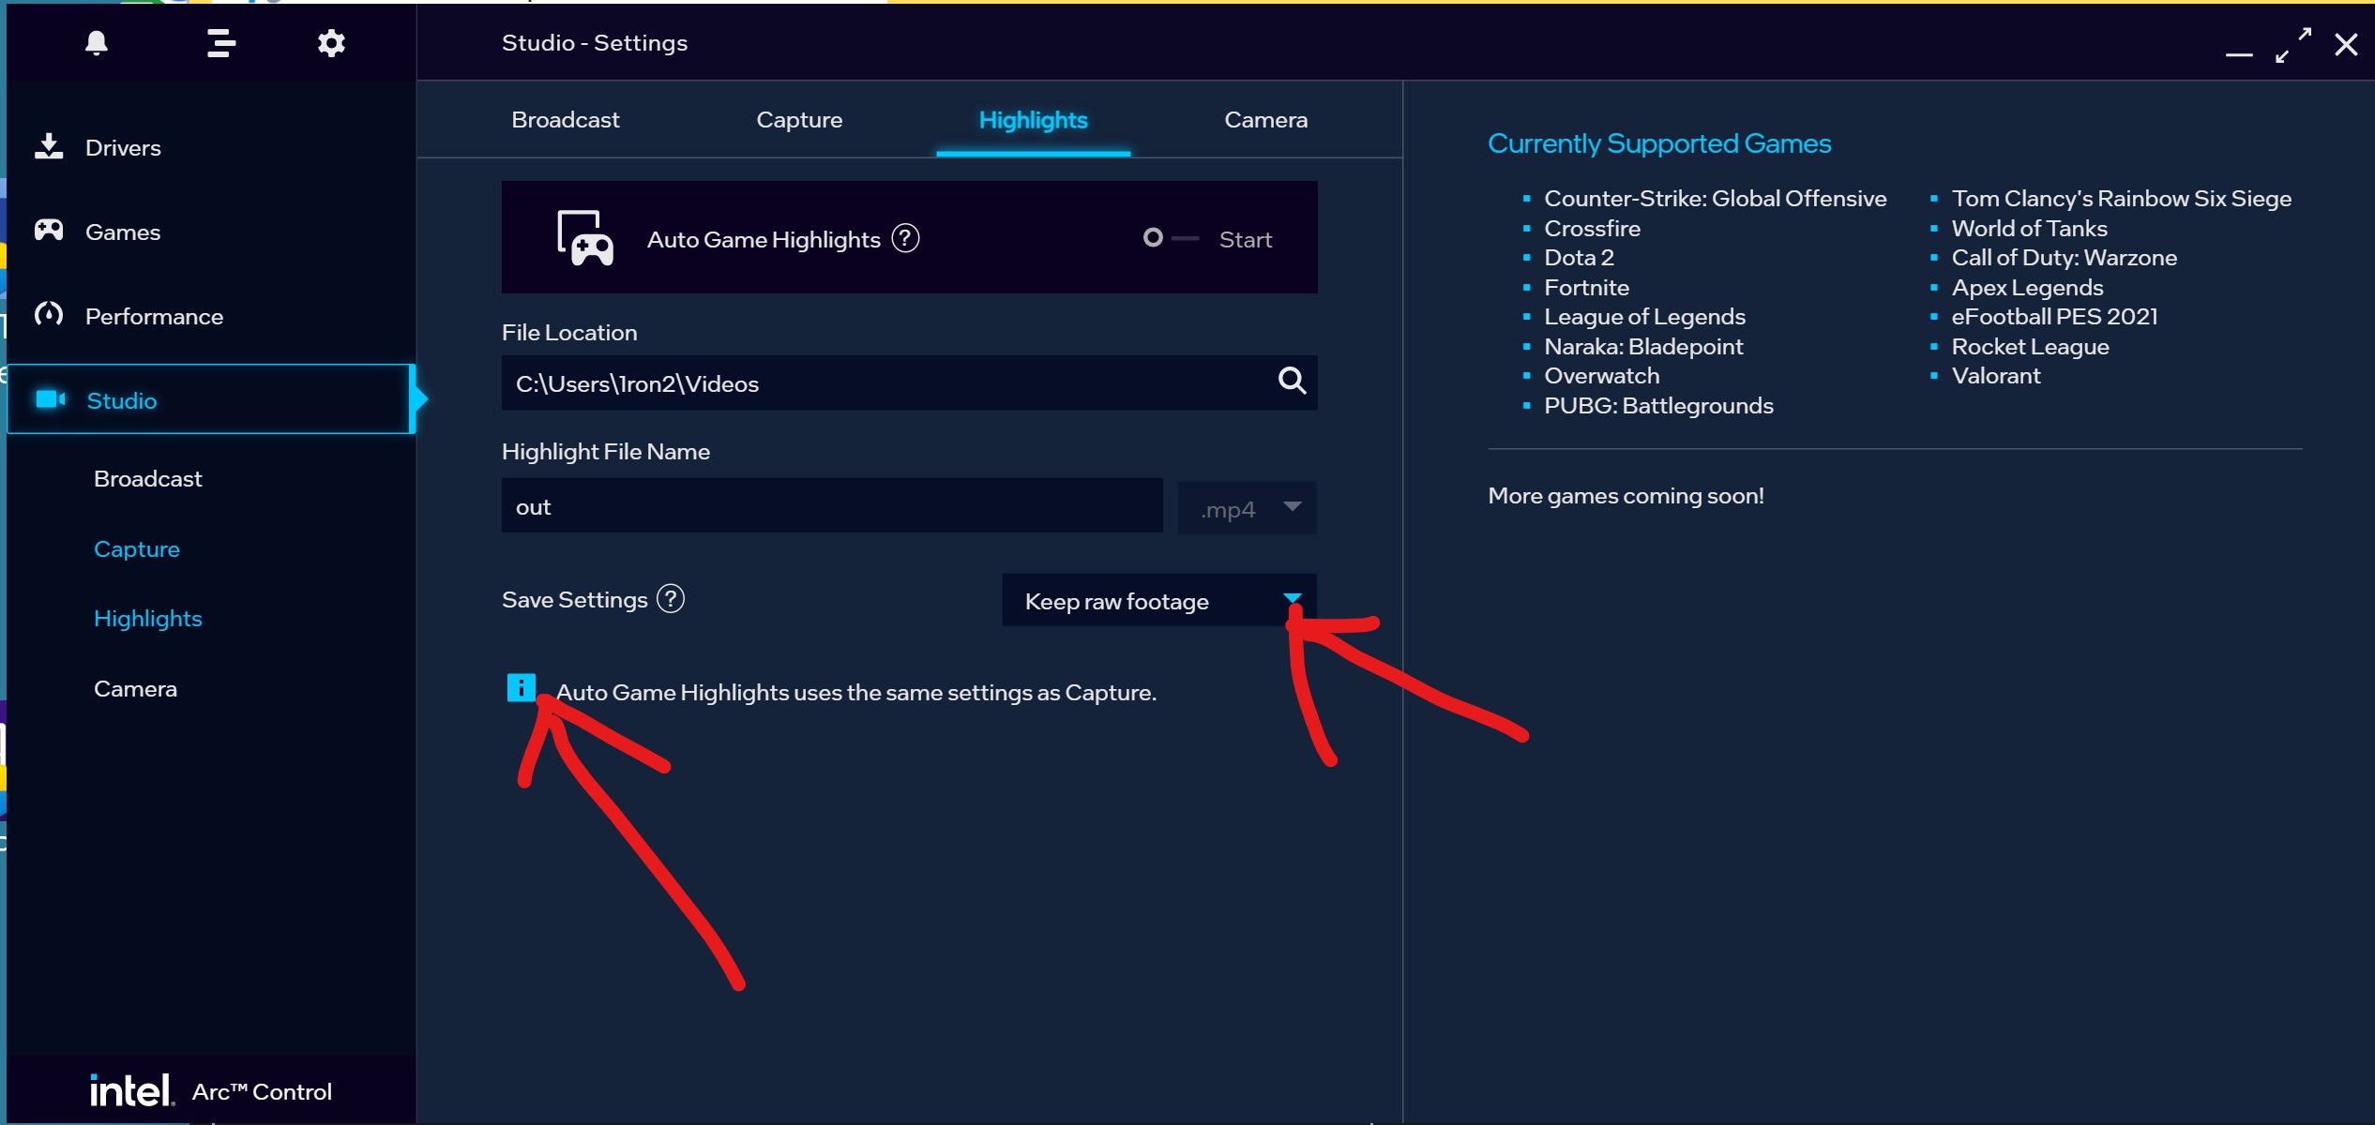Open the Games section in the sidebar

[123, 232]
